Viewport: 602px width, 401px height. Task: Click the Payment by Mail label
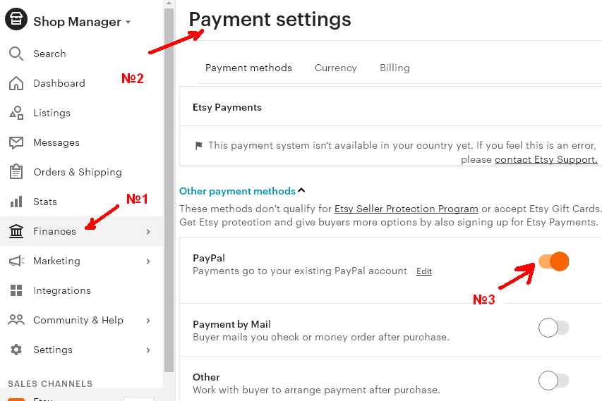pos(231,325)
